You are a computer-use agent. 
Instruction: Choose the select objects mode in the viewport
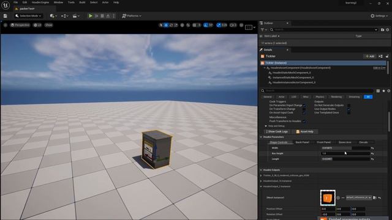pyautogui.click(x=161, y=25)
